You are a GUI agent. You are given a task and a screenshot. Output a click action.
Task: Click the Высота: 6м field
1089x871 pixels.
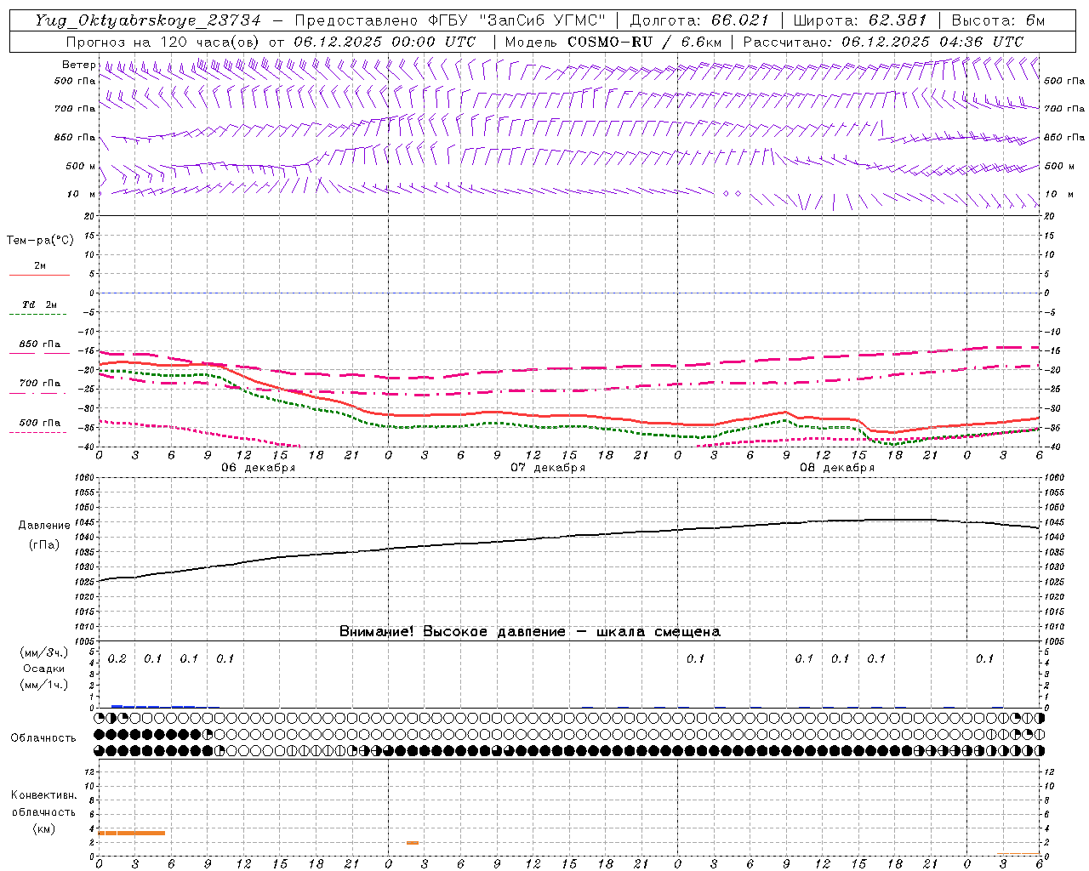[997, 20]
